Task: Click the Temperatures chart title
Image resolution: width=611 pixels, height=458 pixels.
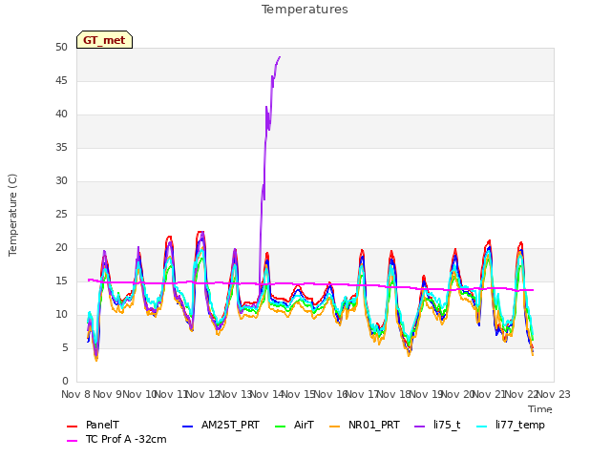Action: point(305,10)
